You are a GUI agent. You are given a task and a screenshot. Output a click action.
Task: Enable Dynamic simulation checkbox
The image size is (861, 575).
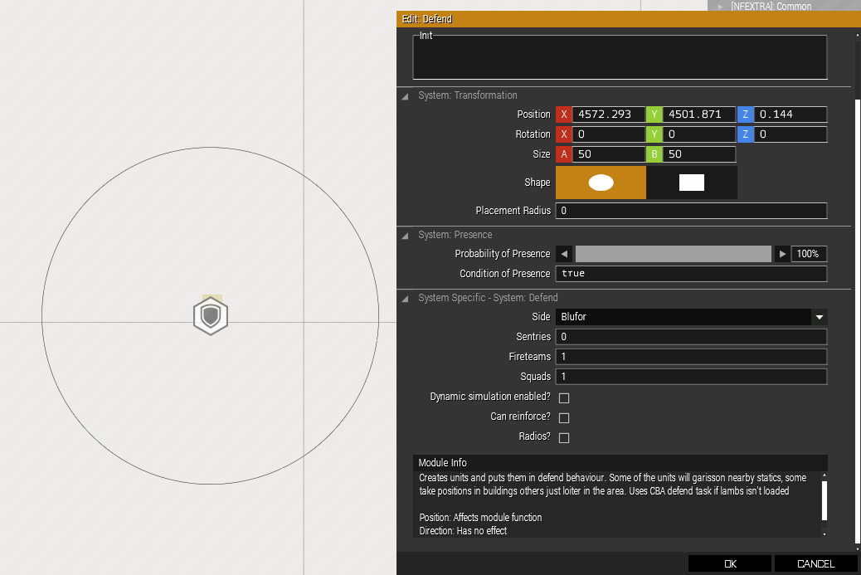564,397
